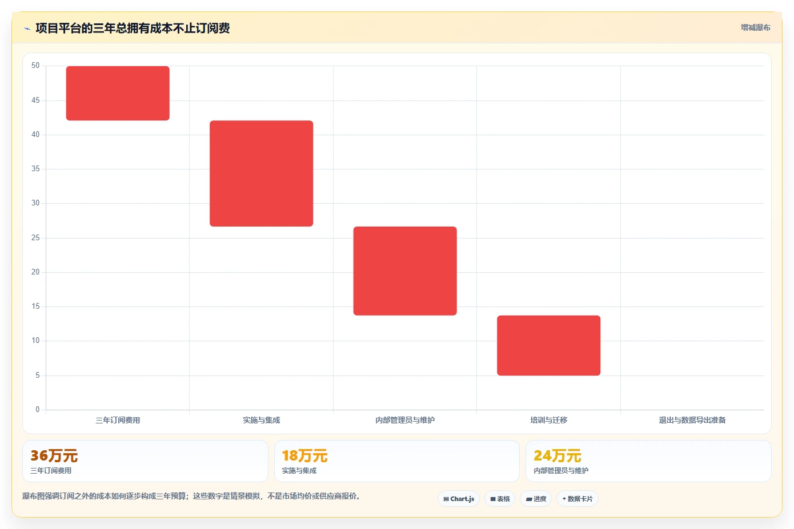
Task: Select the 表格 pill button
Action: [x=500, y=499]
